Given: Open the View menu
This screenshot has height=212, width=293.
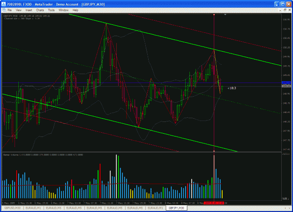Looking at the screenshot, I should [18, 10].
